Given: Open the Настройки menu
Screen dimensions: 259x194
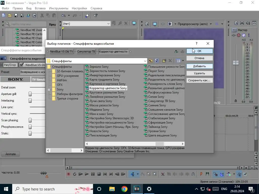Looking at the screenshot, I should tap(79, 8).
